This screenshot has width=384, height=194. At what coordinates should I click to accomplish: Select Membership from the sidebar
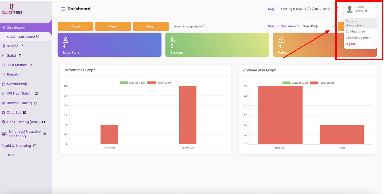point(17,84)
